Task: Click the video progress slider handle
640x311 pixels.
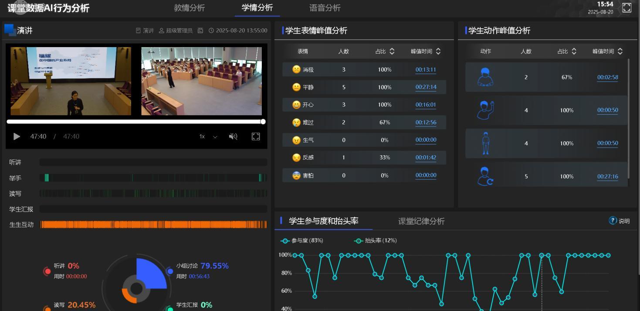Action: click(263, 122)
